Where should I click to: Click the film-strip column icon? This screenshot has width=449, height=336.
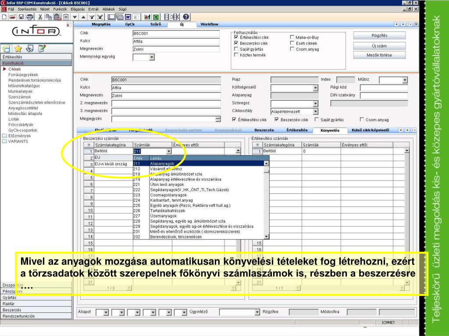coord(167,17)
